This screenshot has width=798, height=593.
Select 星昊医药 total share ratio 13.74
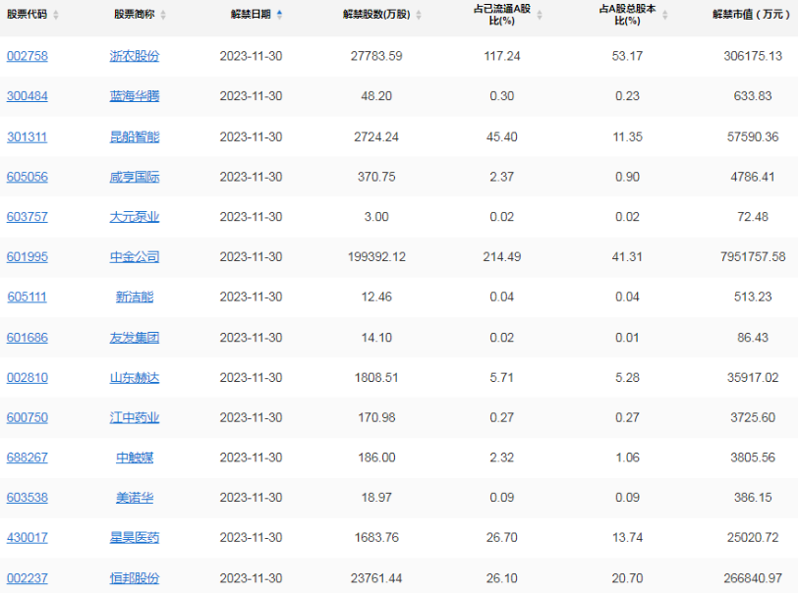point(627,538)
